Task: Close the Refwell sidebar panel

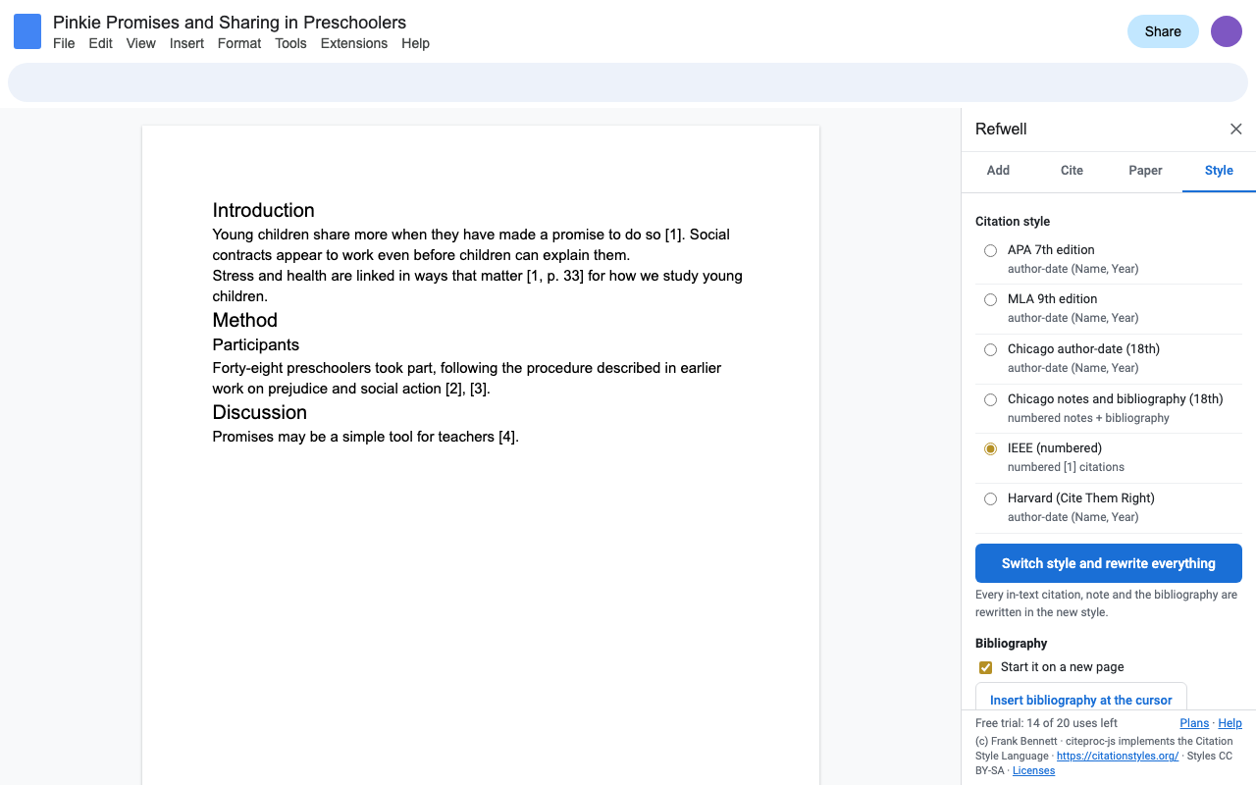Action: point(1236,130)
